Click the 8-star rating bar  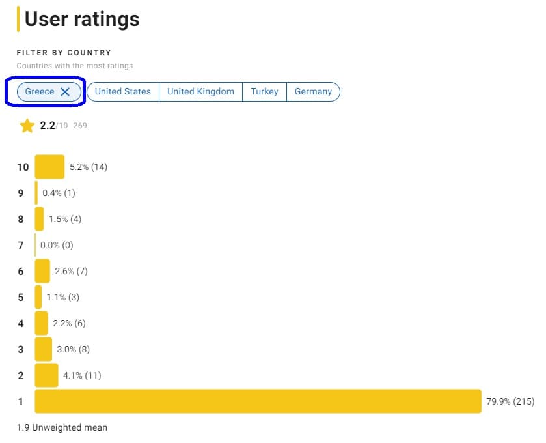click(39, 219)
